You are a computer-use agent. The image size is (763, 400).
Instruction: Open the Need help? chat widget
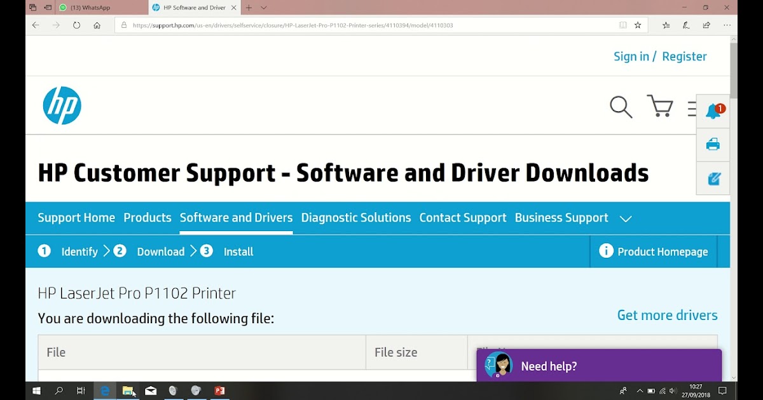click(x=599, y=366)
